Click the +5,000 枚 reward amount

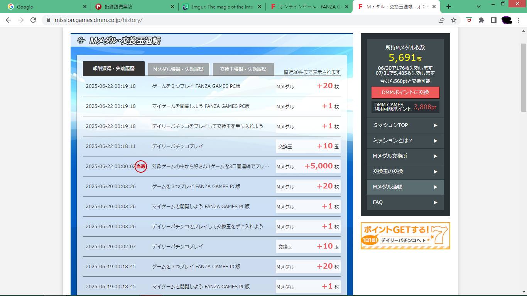[x=322, y=166]
